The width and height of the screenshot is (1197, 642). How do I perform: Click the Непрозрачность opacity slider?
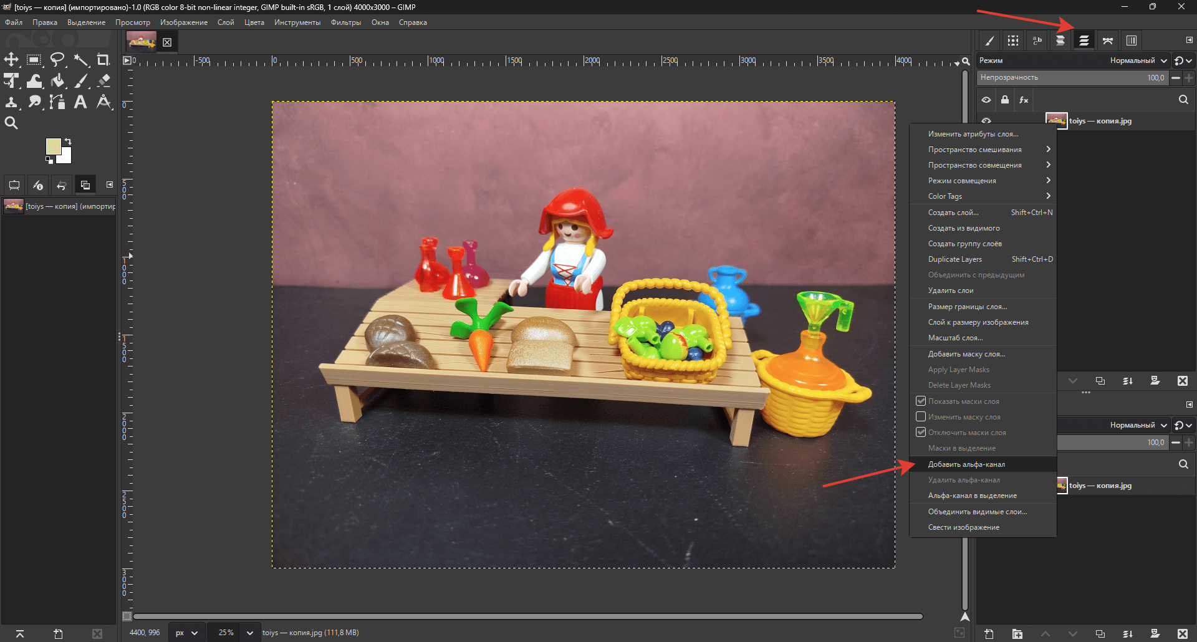pos(1072,78)
